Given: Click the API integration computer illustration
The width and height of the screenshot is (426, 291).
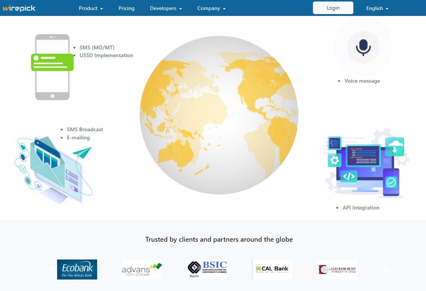Looking at the screenshot, I should click(x=367, y=164).
